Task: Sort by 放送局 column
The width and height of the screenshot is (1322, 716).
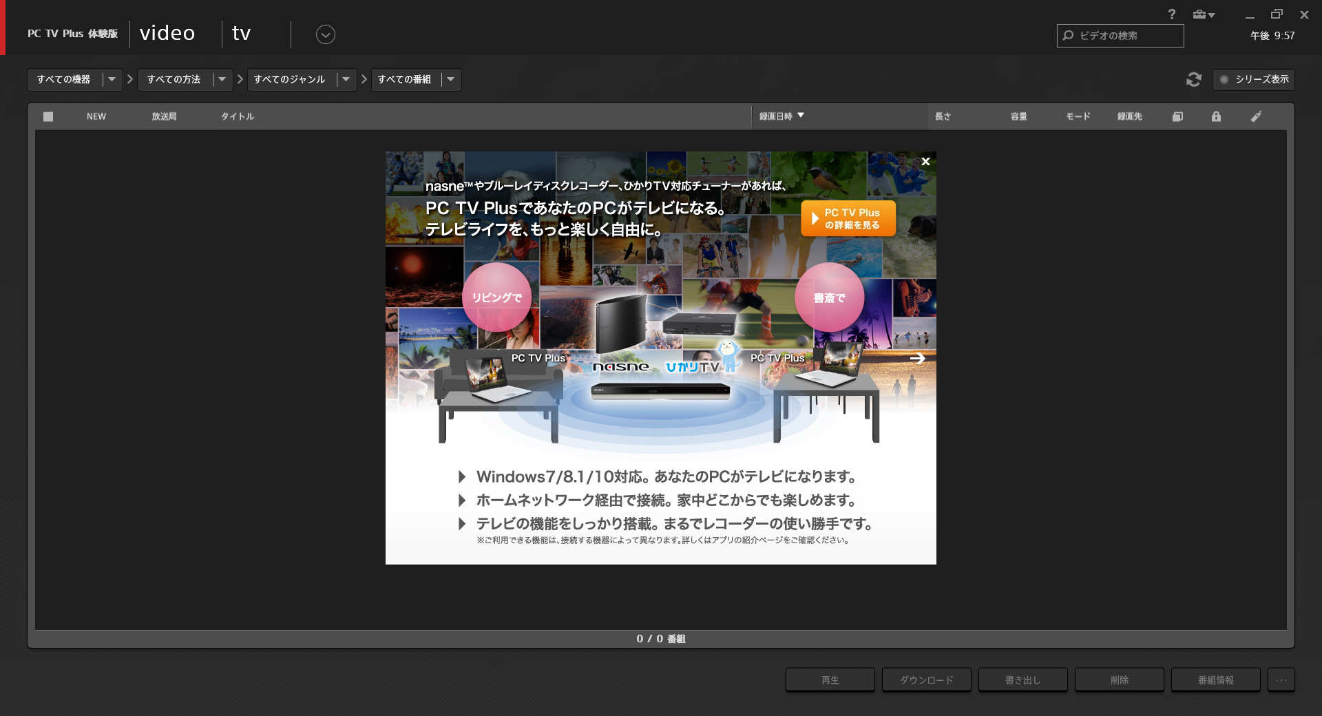Action: click(x=165, y=116)
